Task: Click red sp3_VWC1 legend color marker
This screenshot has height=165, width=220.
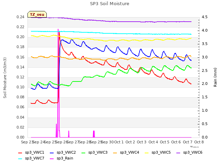Action: click(x=20, y=153)
